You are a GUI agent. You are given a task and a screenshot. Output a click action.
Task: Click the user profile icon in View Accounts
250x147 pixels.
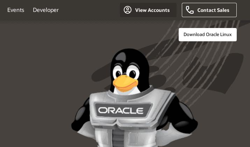click(x=128, y=10)
